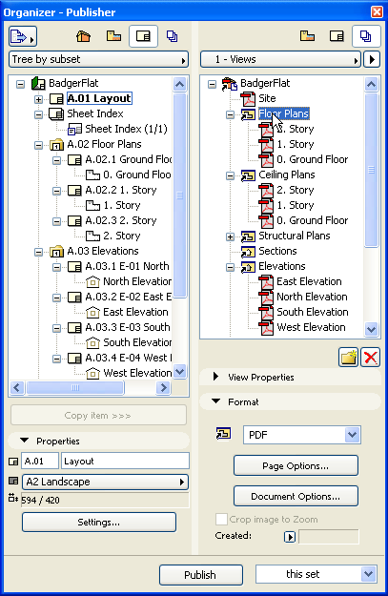Open the 1 - Views set dropdown

click(x=280, y=59)
